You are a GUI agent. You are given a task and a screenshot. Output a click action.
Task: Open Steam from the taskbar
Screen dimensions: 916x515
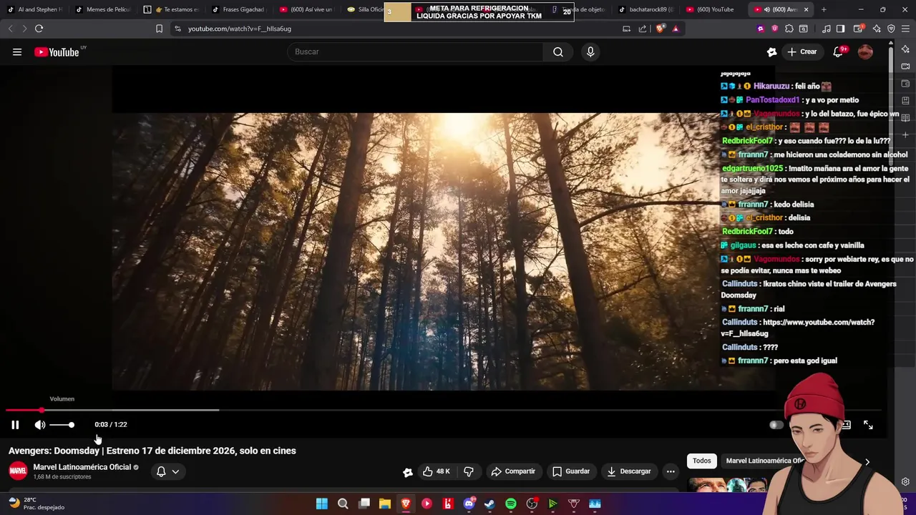(489, 504)
